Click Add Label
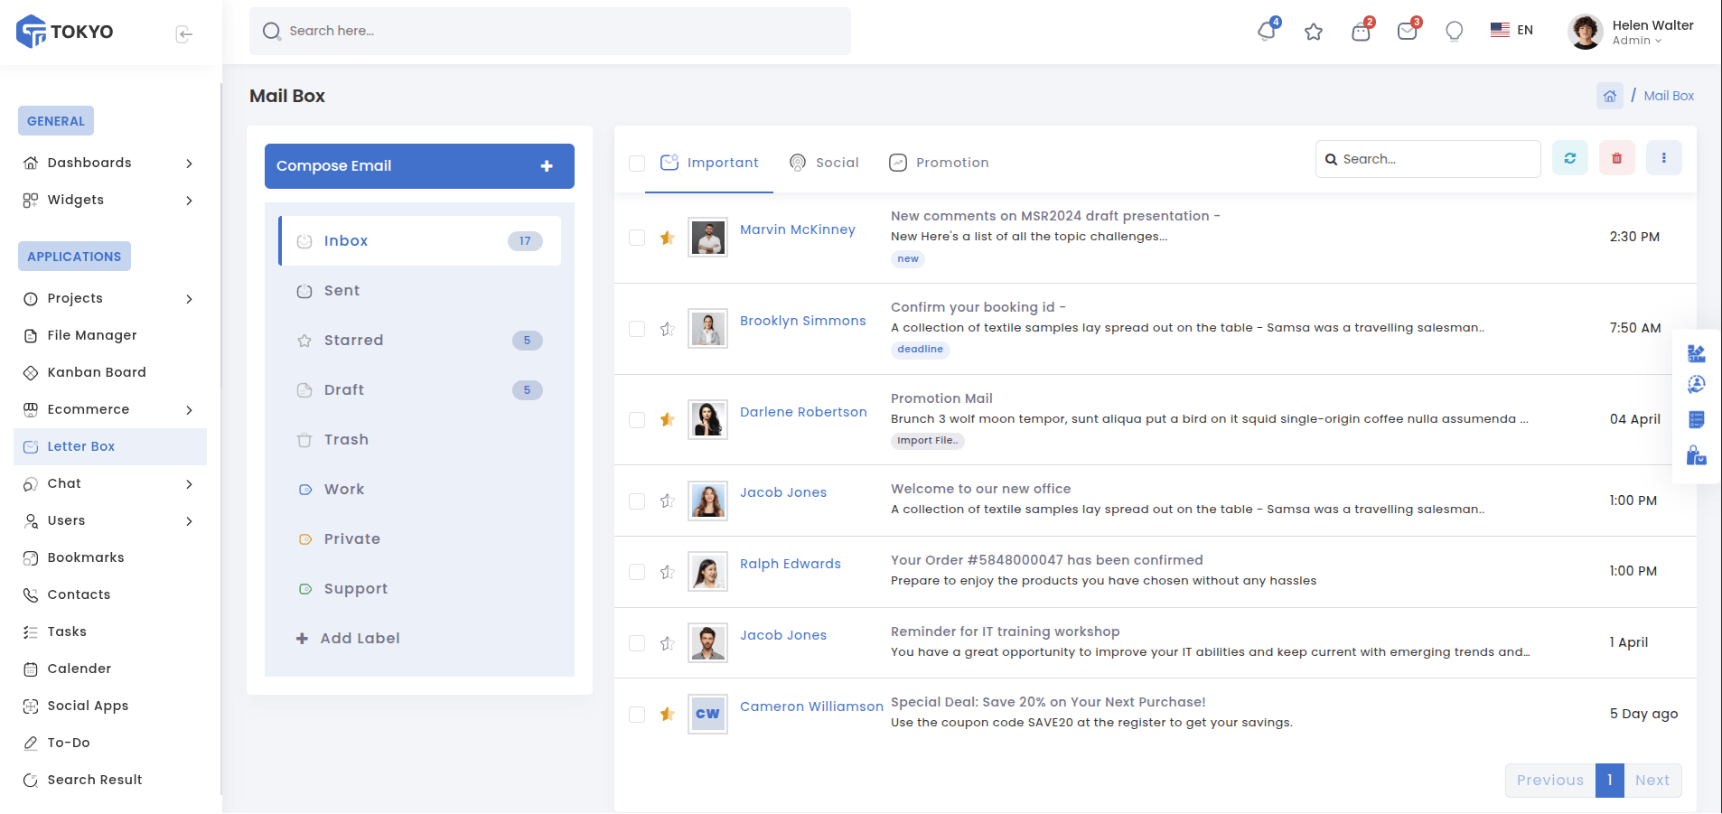 click(348, 639)
